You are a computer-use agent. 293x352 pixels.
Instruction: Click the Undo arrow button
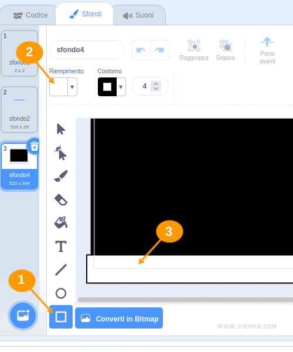pyautogui.click(x=141, y=50)
